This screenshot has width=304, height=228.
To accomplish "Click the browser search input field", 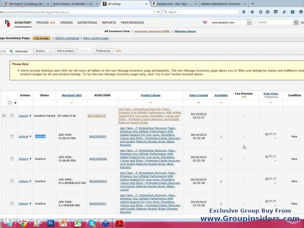I will (200, 12).
